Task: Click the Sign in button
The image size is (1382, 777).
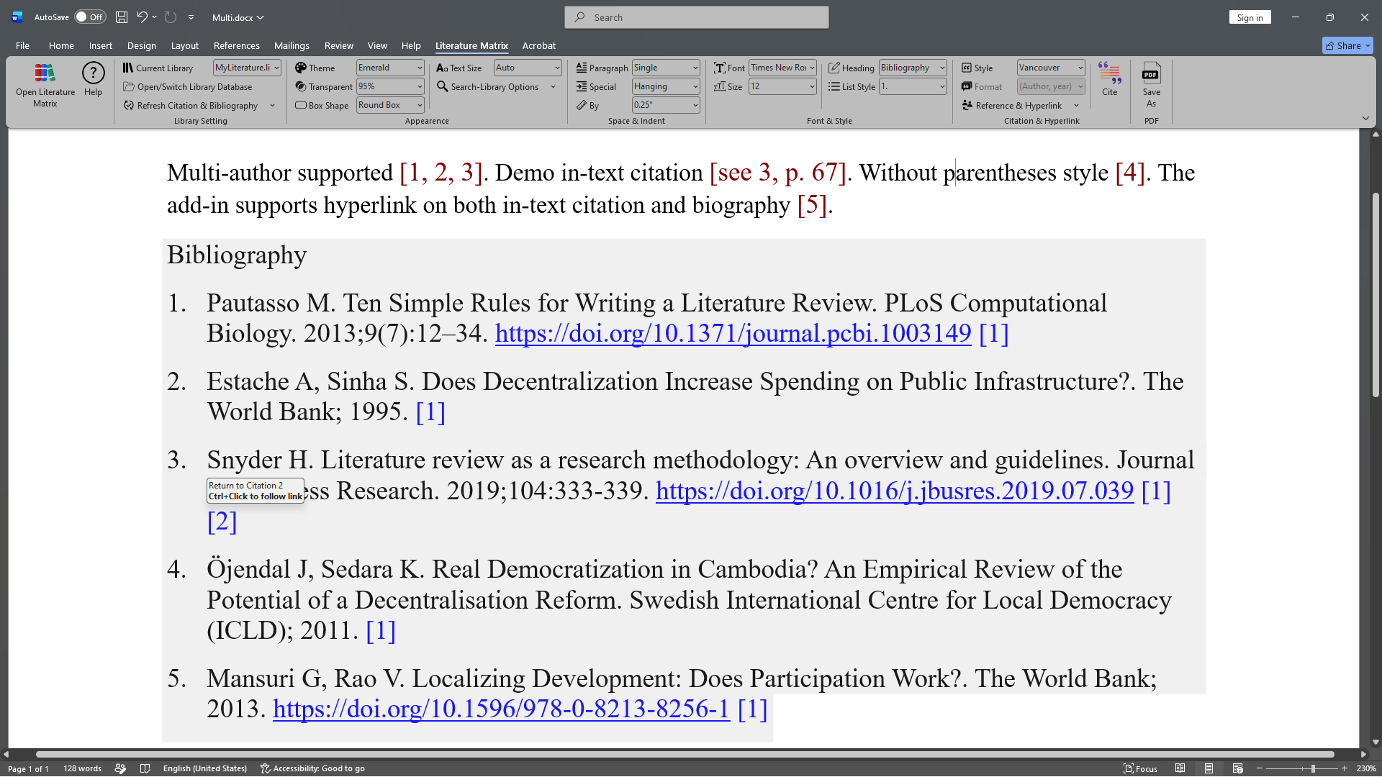Action: (x=1250, y=17)
